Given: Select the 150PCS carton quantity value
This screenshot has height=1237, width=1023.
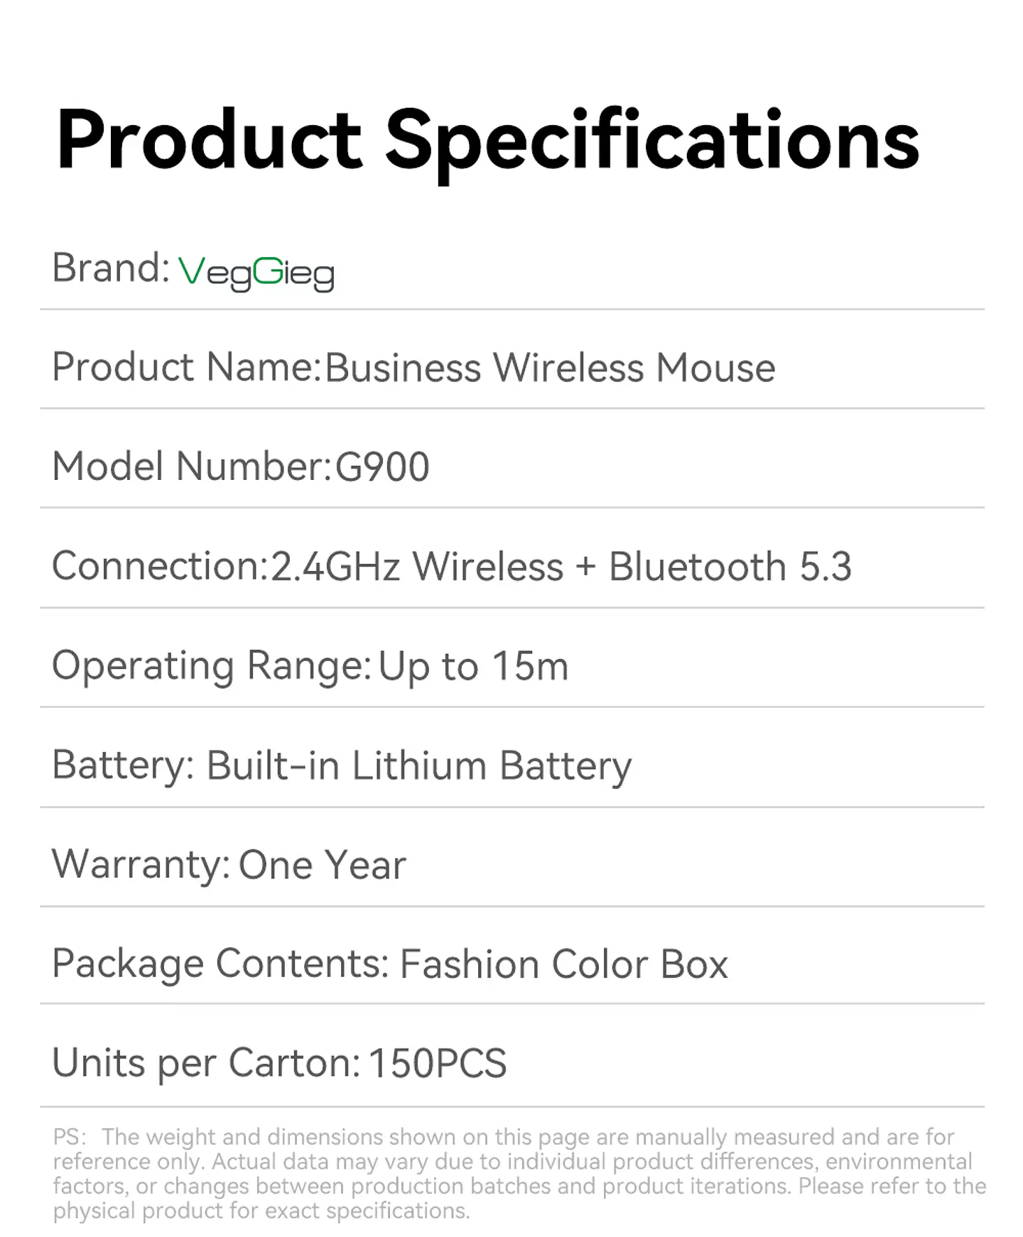Looking at the screenshot, I should tap(438, 1063).
